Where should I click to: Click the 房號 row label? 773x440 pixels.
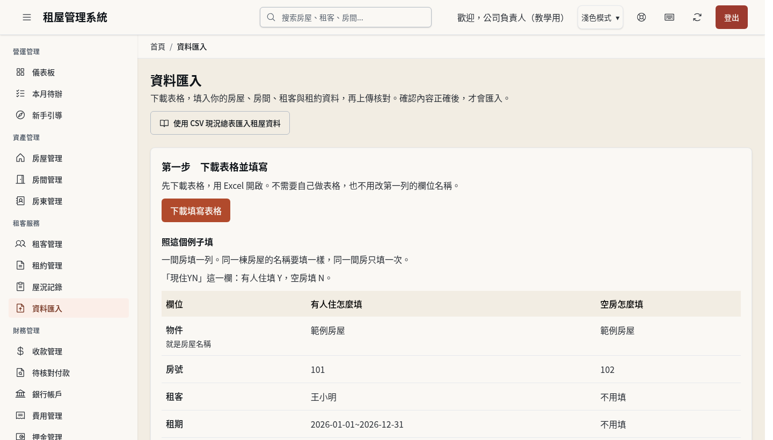[x=174, y=369]
